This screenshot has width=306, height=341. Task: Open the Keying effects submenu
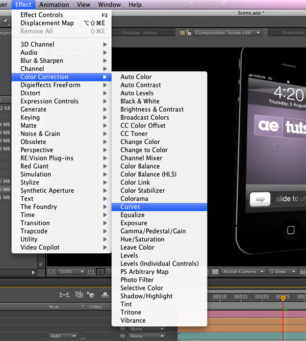coord(62,117)
